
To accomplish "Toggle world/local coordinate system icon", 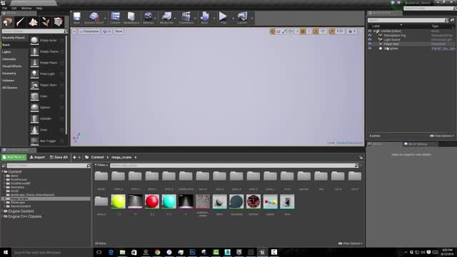I will [x=291, y=31].
